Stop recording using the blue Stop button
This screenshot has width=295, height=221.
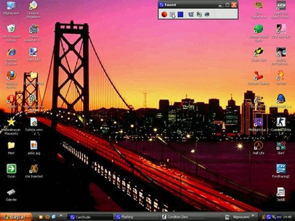(180, 14)
